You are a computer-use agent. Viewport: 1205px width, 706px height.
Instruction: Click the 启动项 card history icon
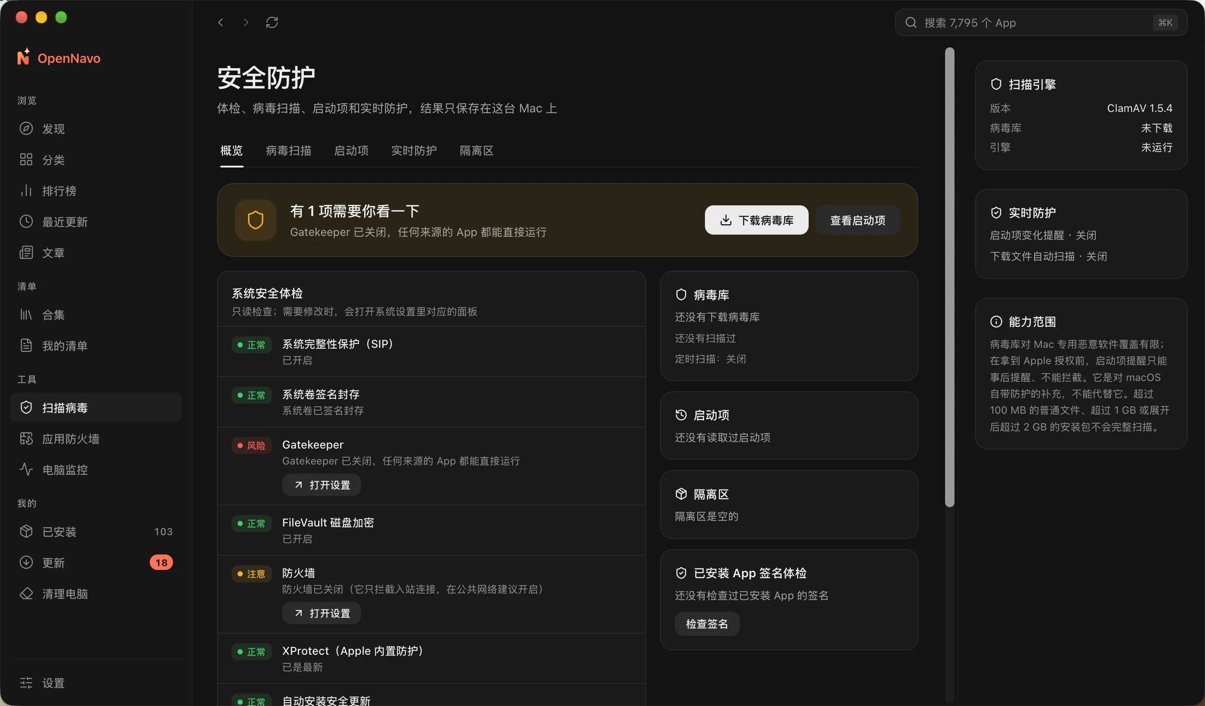(x=681, y=415)
